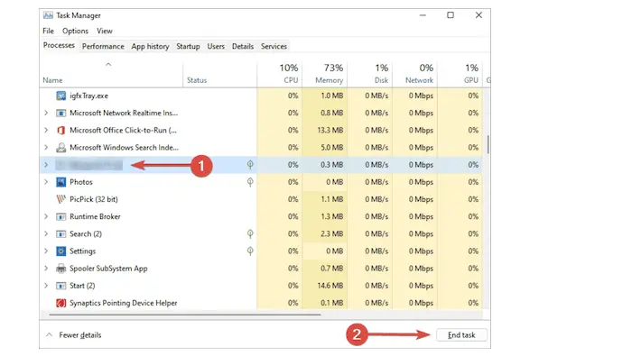The height and width of the screenshot is (356, 632).
Task: Sort by the Memory column header
Action: (x=325, y=74)
